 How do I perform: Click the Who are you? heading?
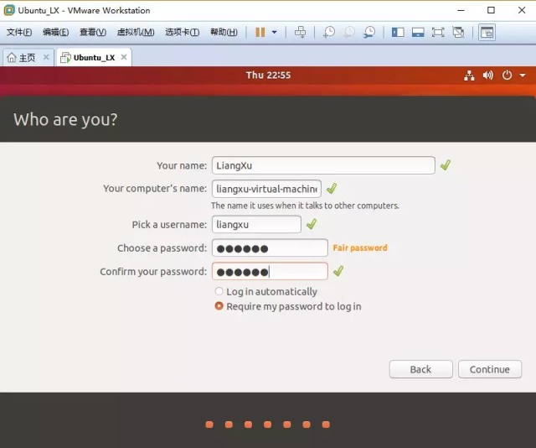[x=65, y=119]
